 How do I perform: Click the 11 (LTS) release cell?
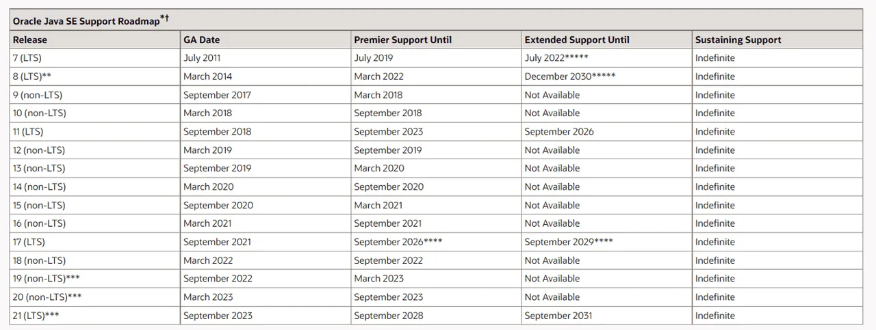(28, 132)
